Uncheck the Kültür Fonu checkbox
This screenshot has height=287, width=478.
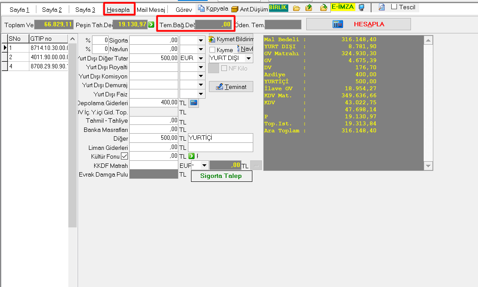pos(124,156)
